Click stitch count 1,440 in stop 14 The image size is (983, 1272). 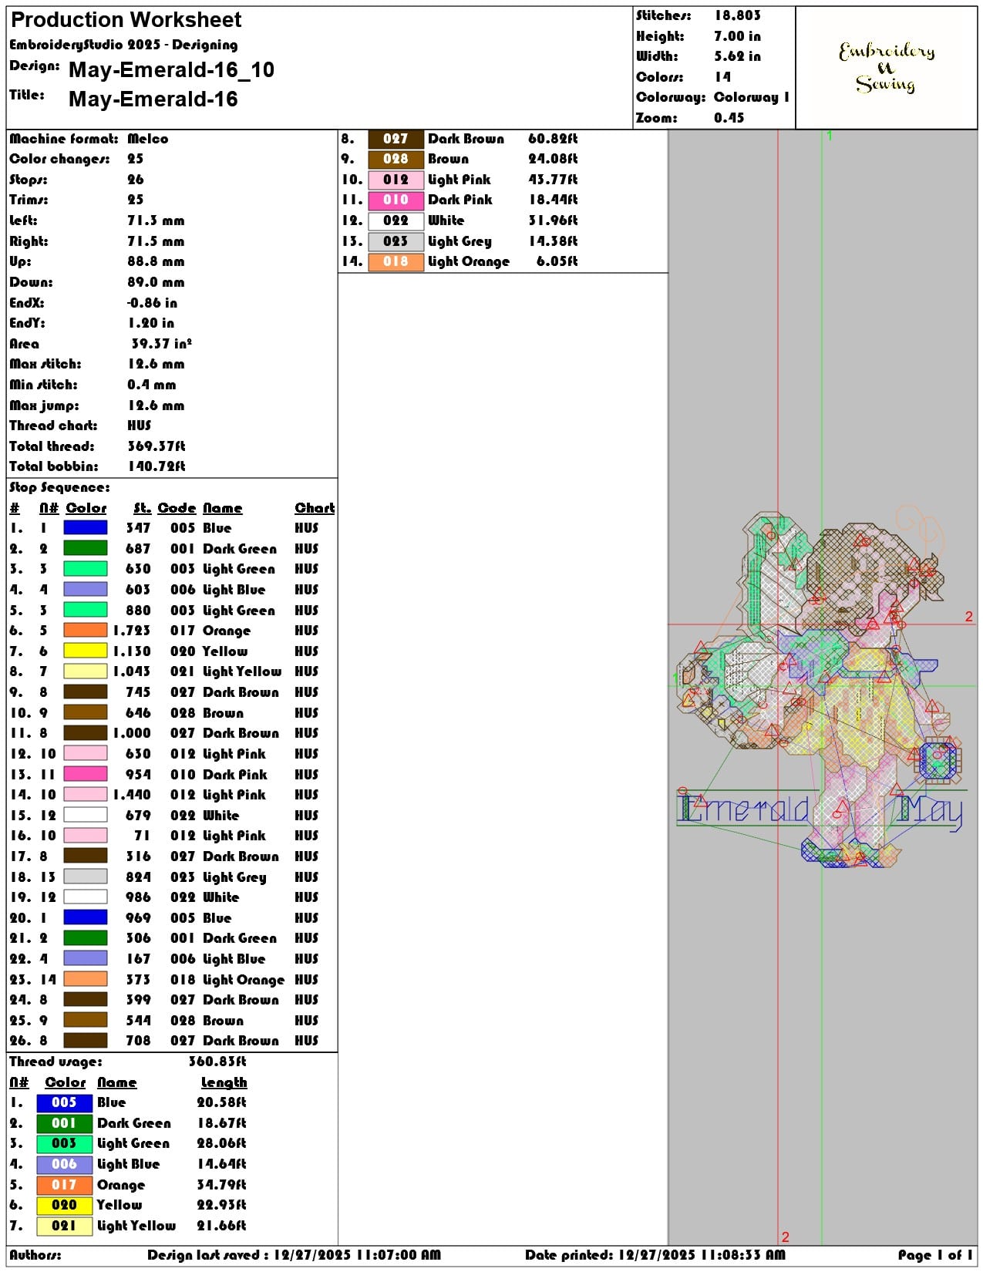[x=132, y=795]
